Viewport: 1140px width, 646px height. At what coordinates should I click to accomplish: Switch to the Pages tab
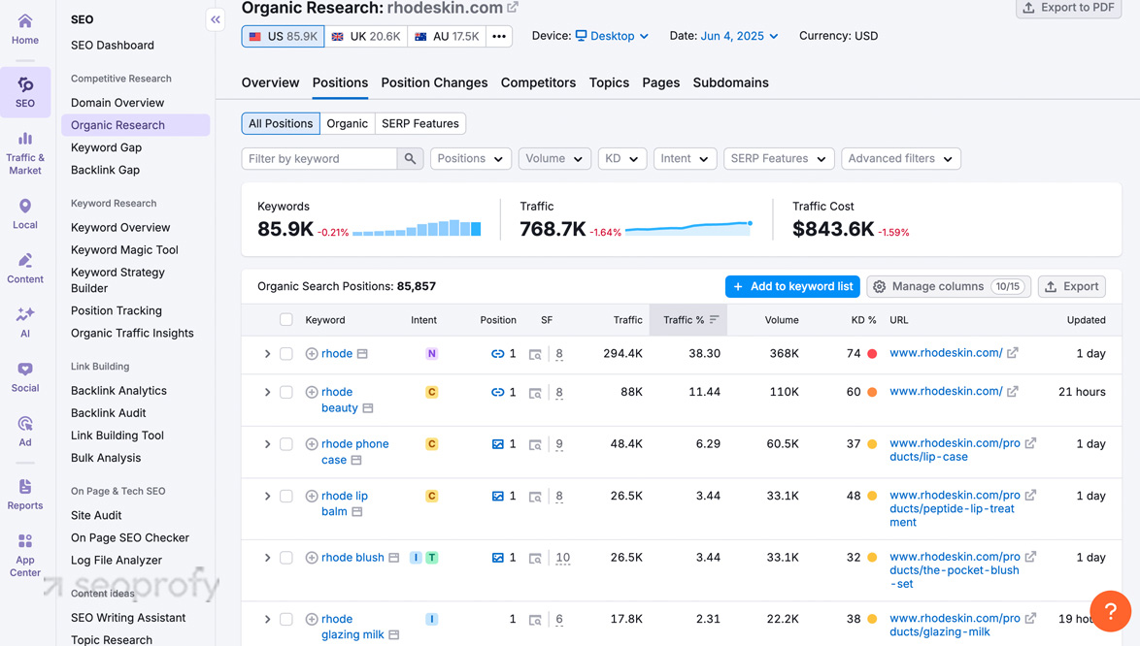click(661, 82)
